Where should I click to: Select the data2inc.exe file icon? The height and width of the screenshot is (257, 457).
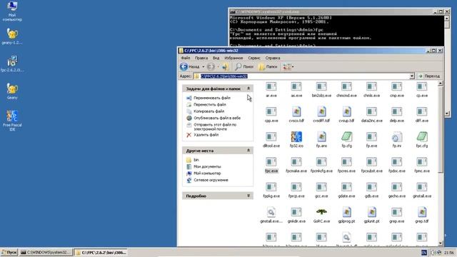[371, 111]
